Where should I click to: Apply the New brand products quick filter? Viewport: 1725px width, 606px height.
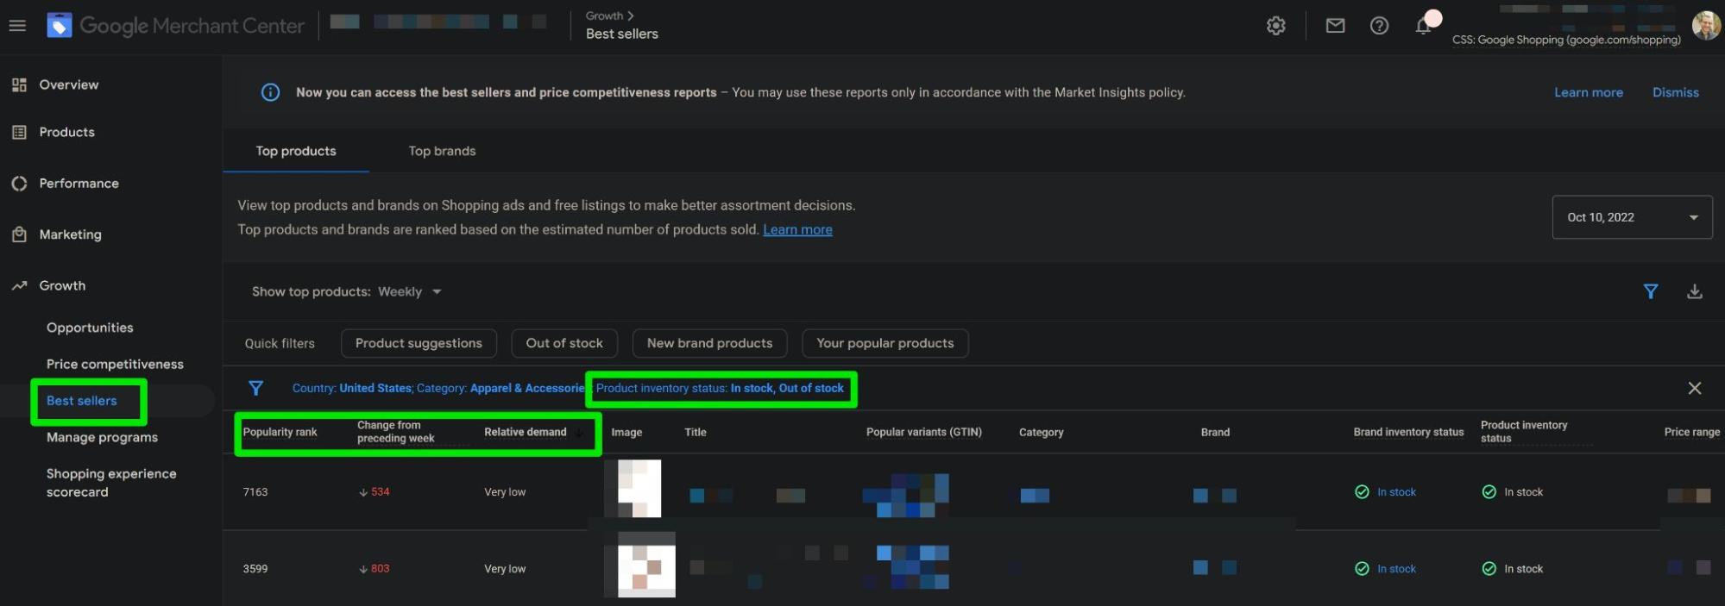click(x=709, y=343)
